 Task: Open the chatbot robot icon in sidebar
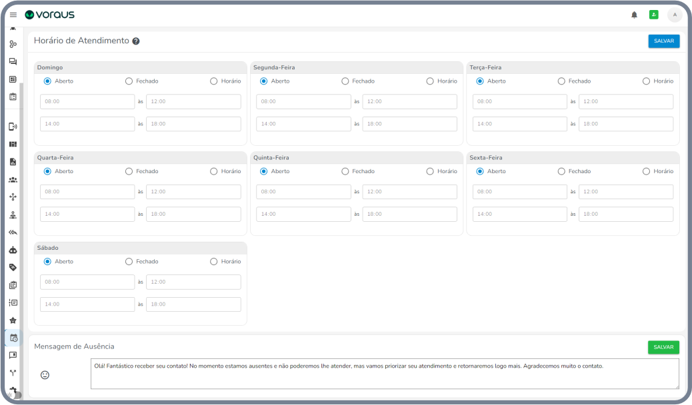click(13, 250)
